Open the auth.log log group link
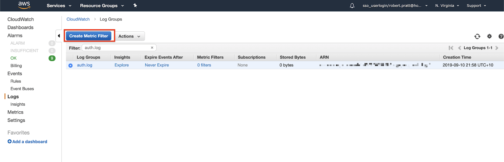The image size is (504, 162). pos(85,65)
